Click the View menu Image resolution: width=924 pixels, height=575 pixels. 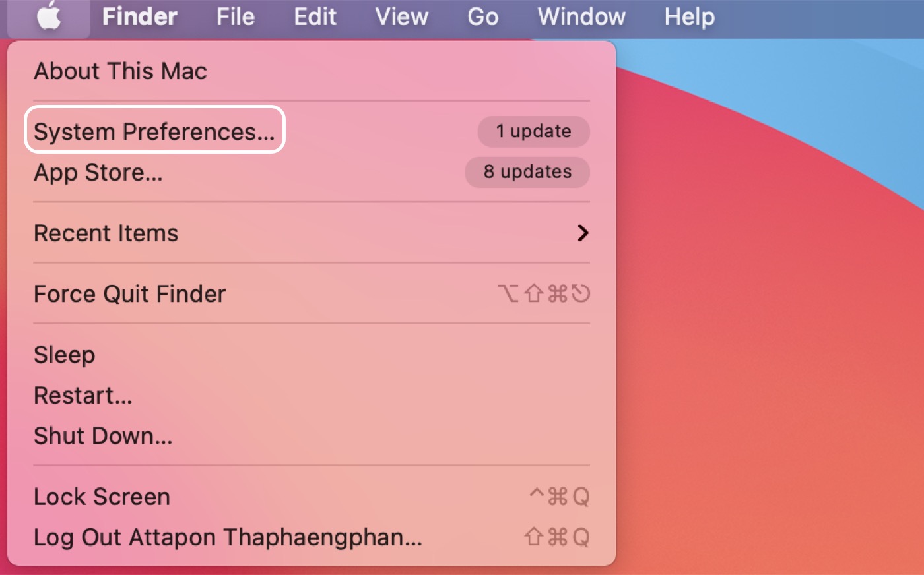tap(401, 16)
